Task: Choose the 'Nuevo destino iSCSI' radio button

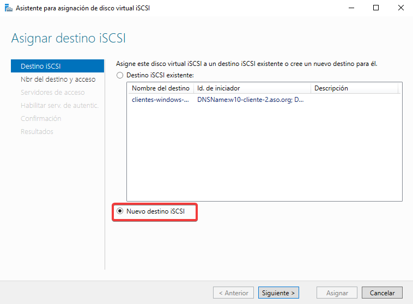Action: 120,211
